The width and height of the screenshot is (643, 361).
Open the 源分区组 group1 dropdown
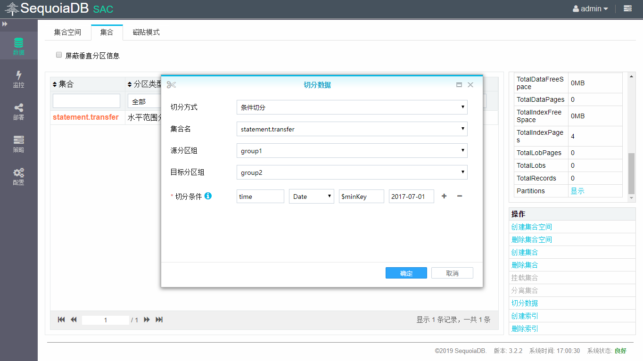(352, 151)
